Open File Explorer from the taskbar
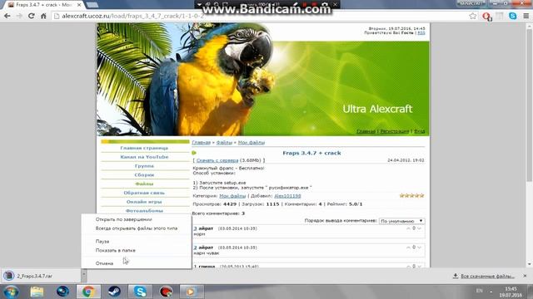The image size is (533, 299). pyautogui.click(x=37, y=292)
